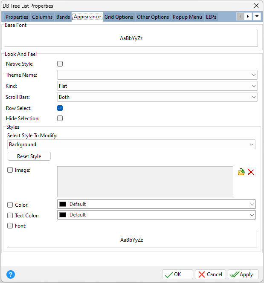Enable the Image checkbox
264x283 pixels.
point(10,170)
